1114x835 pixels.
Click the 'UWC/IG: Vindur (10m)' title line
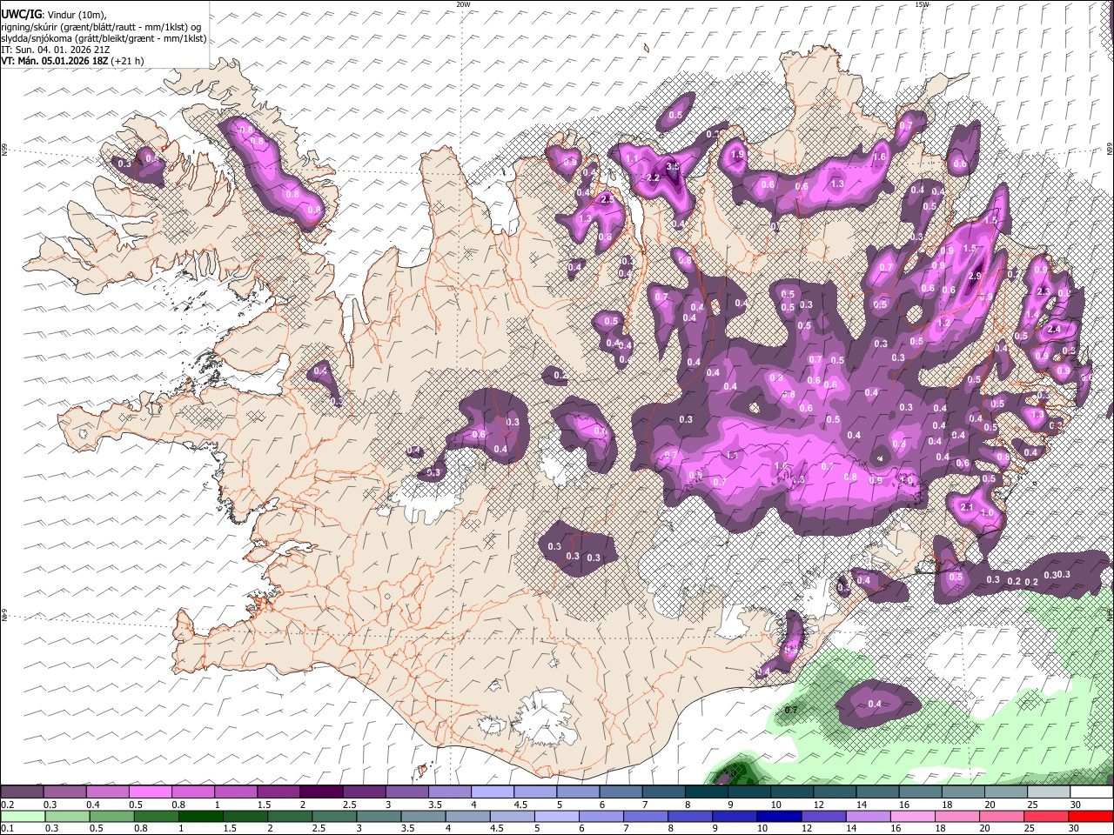(x=54, y=15)
